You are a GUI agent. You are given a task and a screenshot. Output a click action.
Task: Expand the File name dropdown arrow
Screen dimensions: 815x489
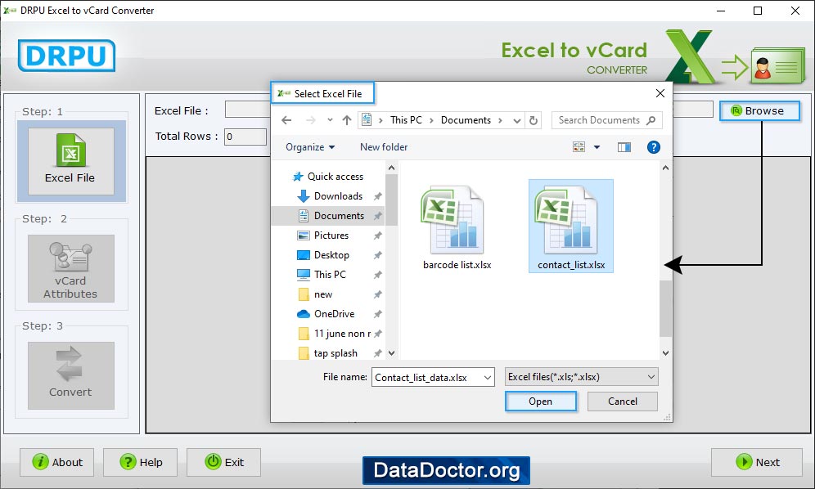point(488,377)
